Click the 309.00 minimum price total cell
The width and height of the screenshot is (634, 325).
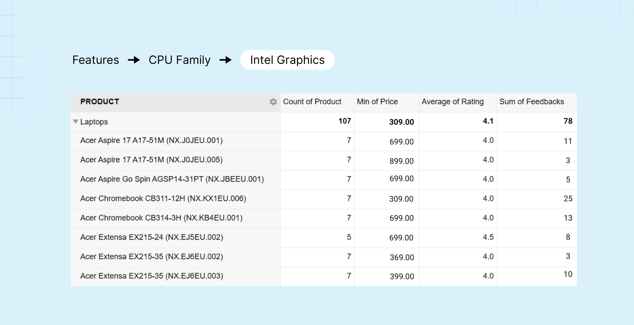[x=401, y=122]
